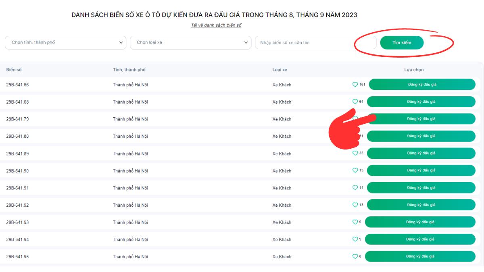Click the heart icon for plate 29B-641.89

tap(355, 153)
